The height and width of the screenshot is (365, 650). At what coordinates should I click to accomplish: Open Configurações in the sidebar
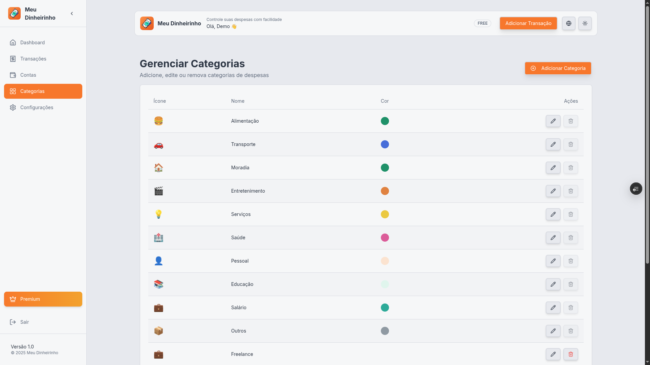pyautogui.click(x=37, y=107)
